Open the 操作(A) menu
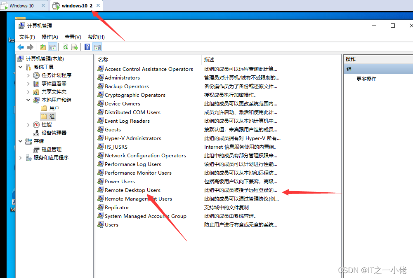Viewport: 413px width, 278px height. (x=50, y=37)
